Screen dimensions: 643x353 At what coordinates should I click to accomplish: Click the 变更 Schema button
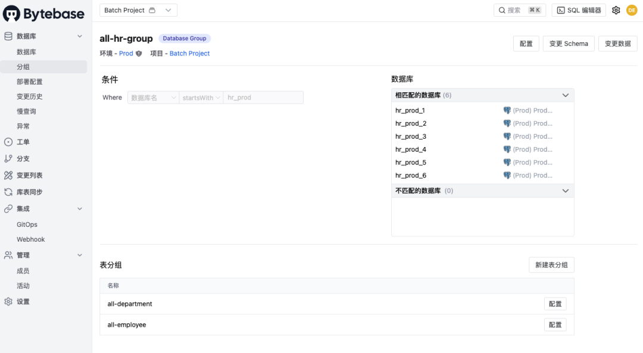tap(569, 43)
